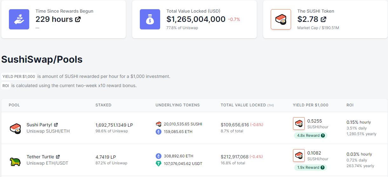This screenshot has height=177, width=388.
Task: Open the Tether Turtle pool link
Action: tap(40, 157)
